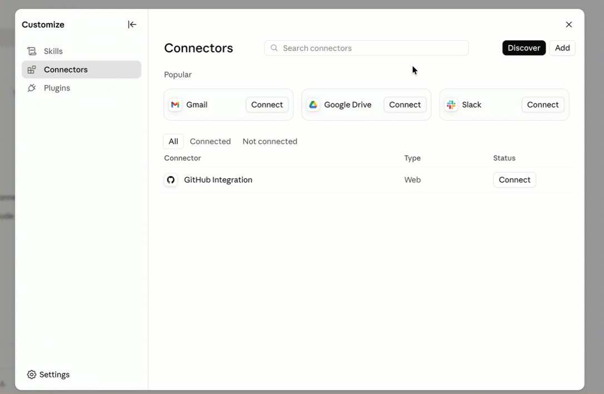604x394 pixels.
Task: Click the GitHub octocat icon
Action: coord(171,180)
